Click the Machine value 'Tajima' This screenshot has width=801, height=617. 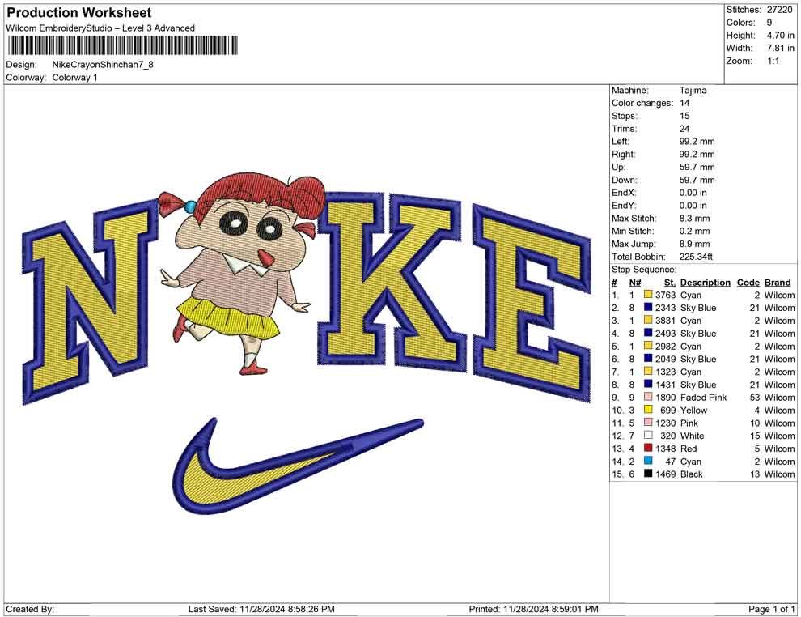[693, 91]
